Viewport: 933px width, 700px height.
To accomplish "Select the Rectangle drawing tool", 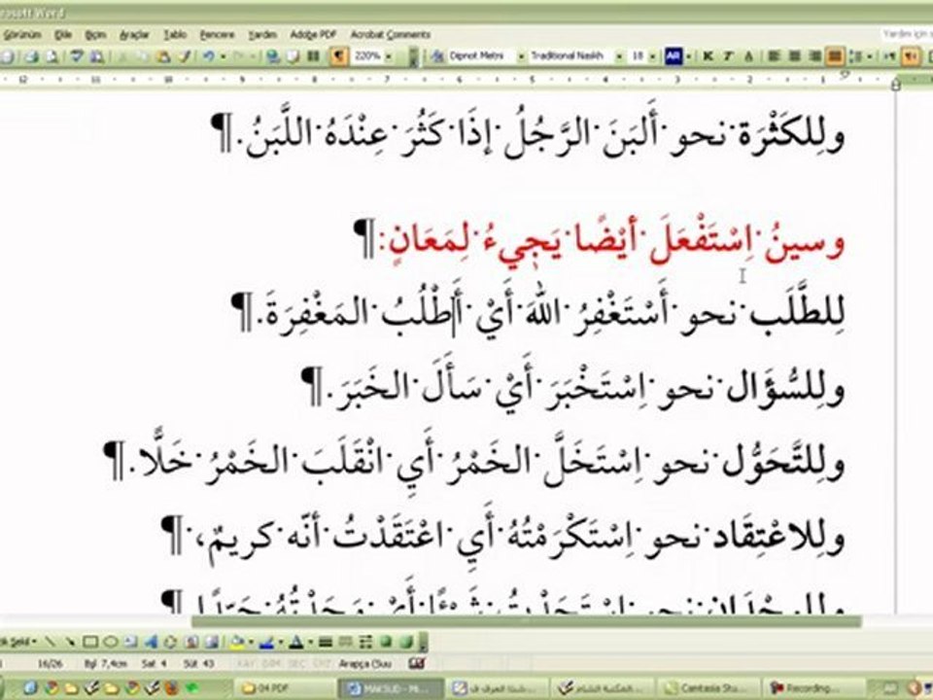I will coord(90,643).
